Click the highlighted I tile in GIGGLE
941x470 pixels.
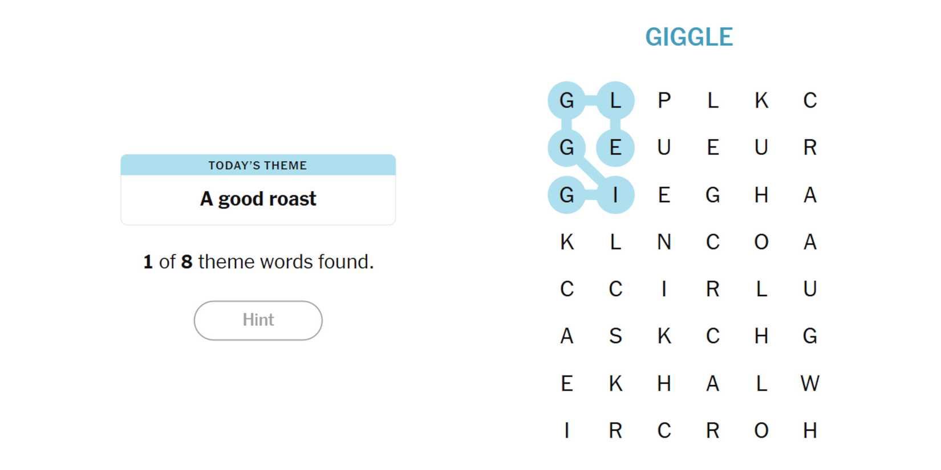[x=615, y=195]
